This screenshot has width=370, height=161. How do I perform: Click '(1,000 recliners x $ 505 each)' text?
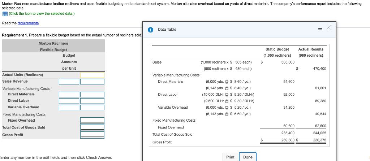(x=226, y=62)
